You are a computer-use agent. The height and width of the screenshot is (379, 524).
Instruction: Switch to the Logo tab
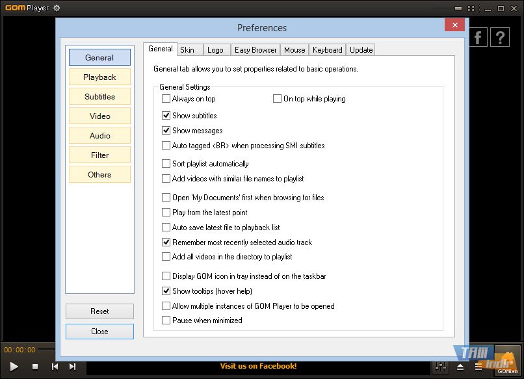217,50
